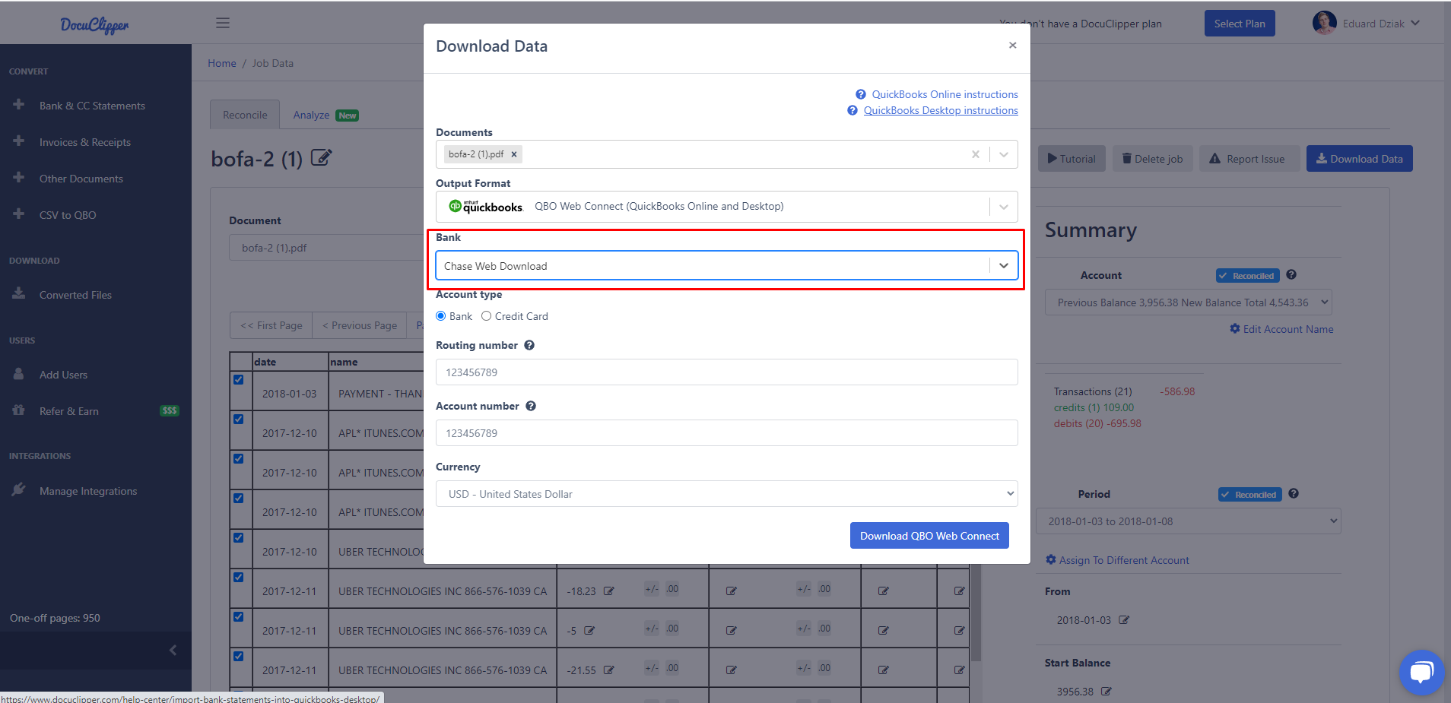This screenshot has width=1451, height=703.
Task: Edit amount -18.23 with pencil icon
Action: pyautogui.click(x=608, y=591)
